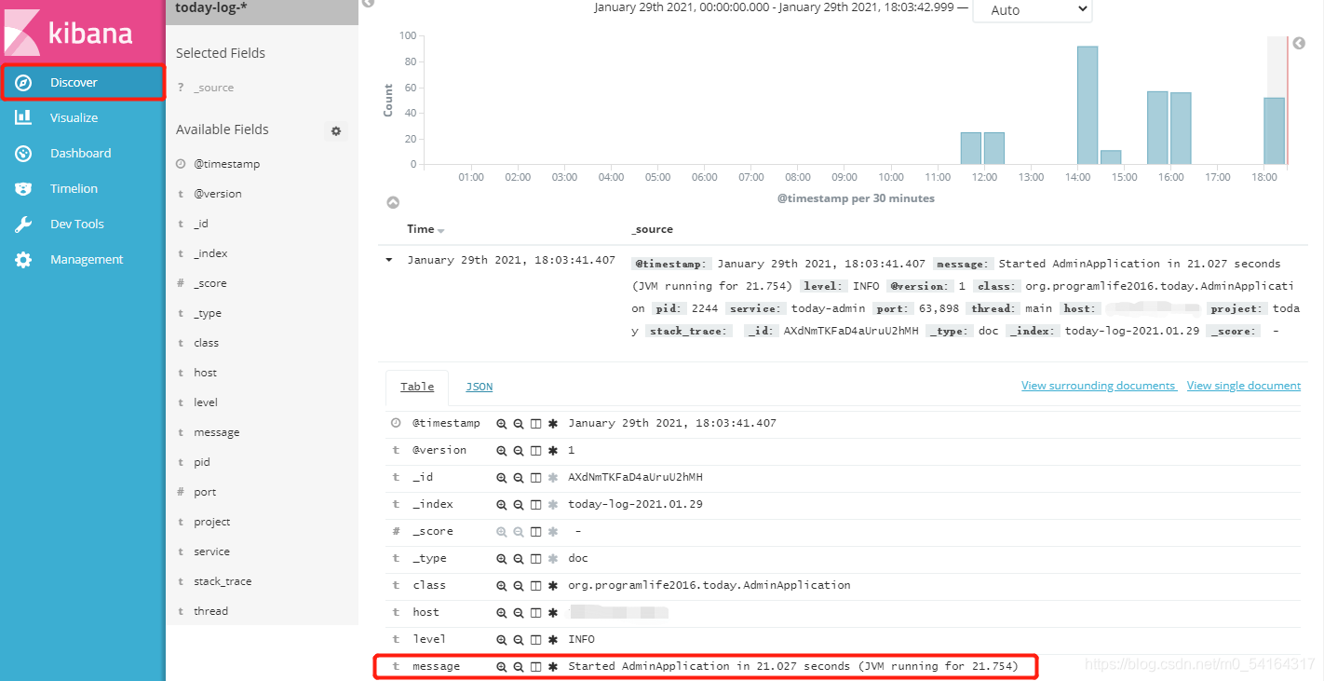Click the small histogram bar near 14:30

tap(1111, 157)
